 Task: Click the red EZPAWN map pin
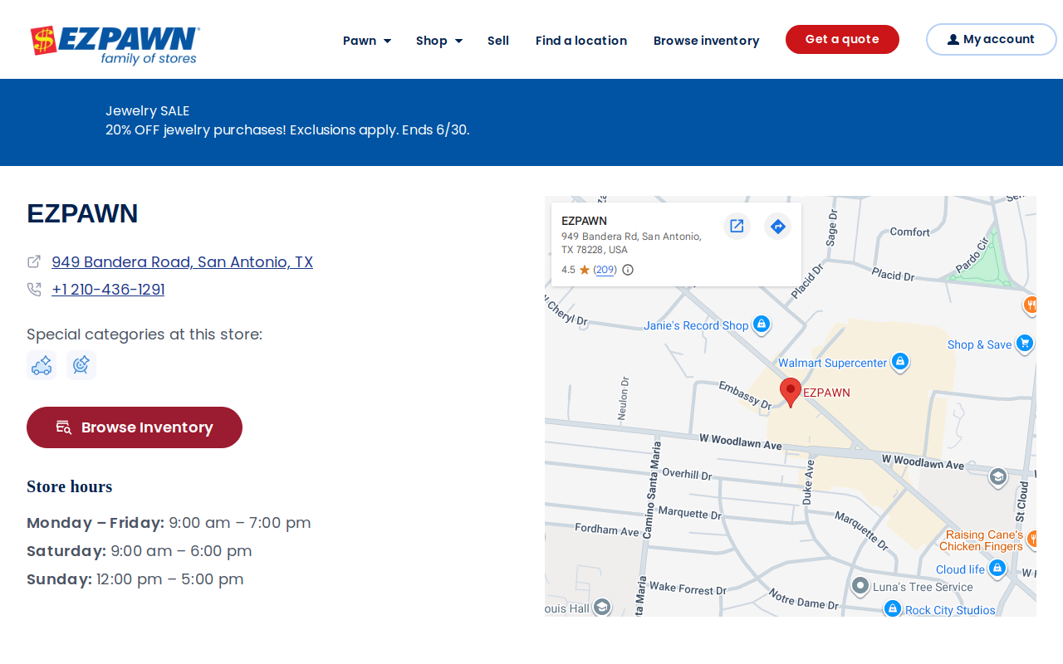(x=791, y=392)
